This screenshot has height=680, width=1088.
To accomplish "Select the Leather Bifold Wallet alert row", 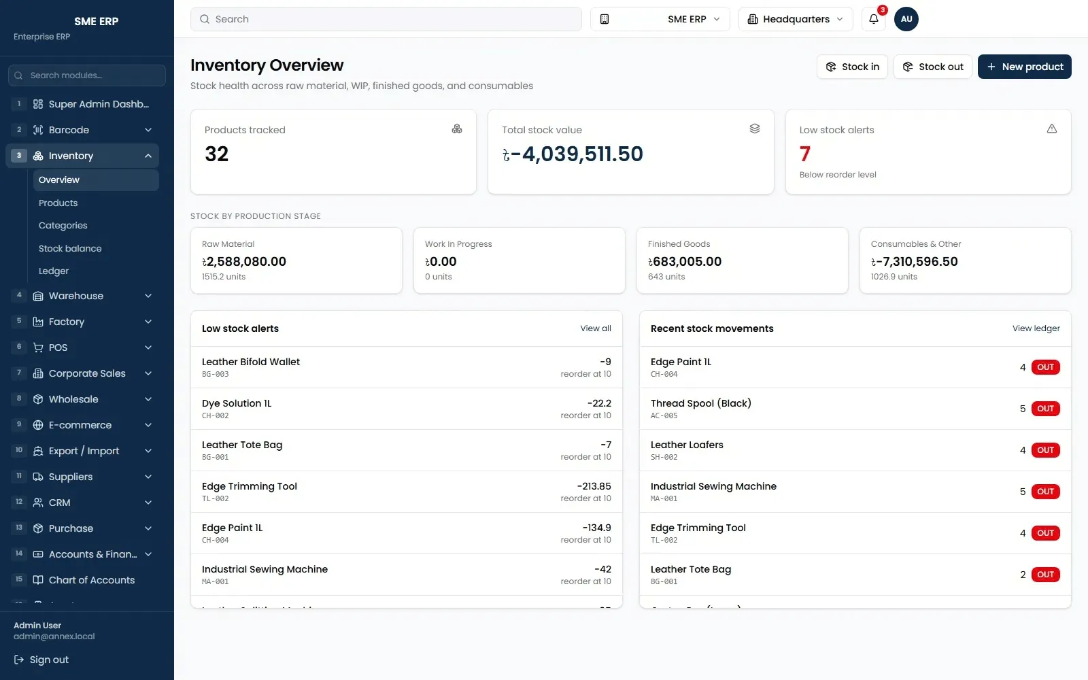I will coord(407,367).
